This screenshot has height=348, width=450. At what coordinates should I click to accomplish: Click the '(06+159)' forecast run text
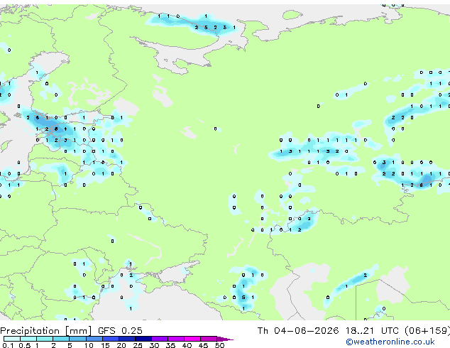coord(427,331)
